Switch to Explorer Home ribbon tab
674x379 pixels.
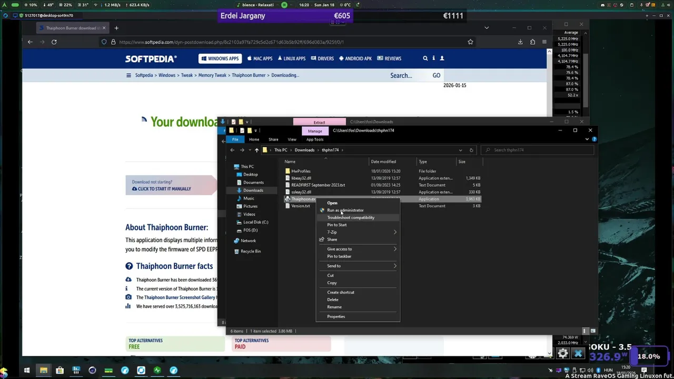coord(254,139)
